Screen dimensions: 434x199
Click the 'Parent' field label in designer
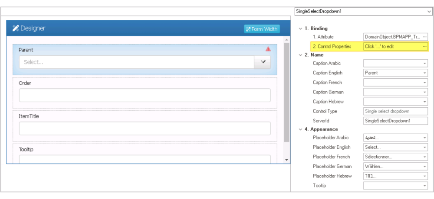tap(26, 50)
